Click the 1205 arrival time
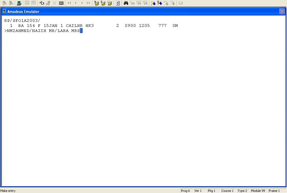This screenshot has width=287, height=193. (x=144, y=26)
